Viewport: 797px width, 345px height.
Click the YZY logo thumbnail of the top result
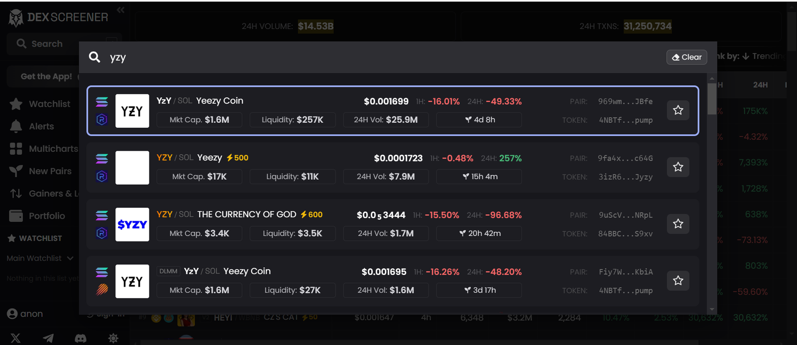tap(132, 111)
